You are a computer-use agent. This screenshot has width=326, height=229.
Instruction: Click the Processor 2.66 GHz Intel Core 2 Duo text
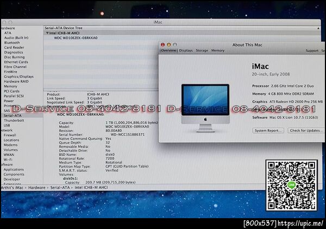[283, 86]
